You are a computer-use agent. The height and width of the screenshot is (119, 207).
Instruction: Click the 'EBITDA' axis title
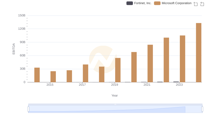(x=14, y=49)
